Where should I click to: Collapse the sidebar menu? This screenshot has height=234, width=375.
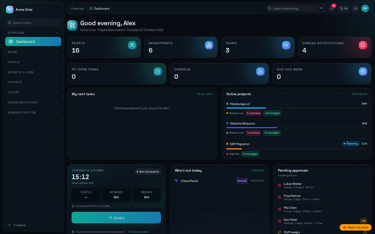click(x=17, y=225)
